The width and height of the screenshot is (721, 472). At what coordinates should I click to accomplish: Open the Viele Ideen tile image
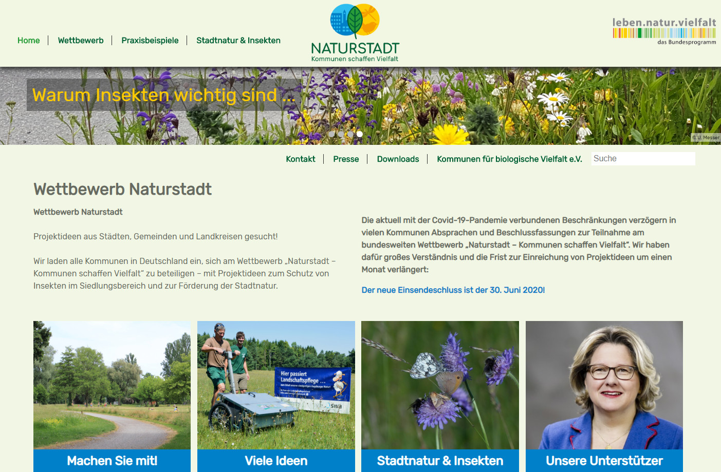point(276,385)
